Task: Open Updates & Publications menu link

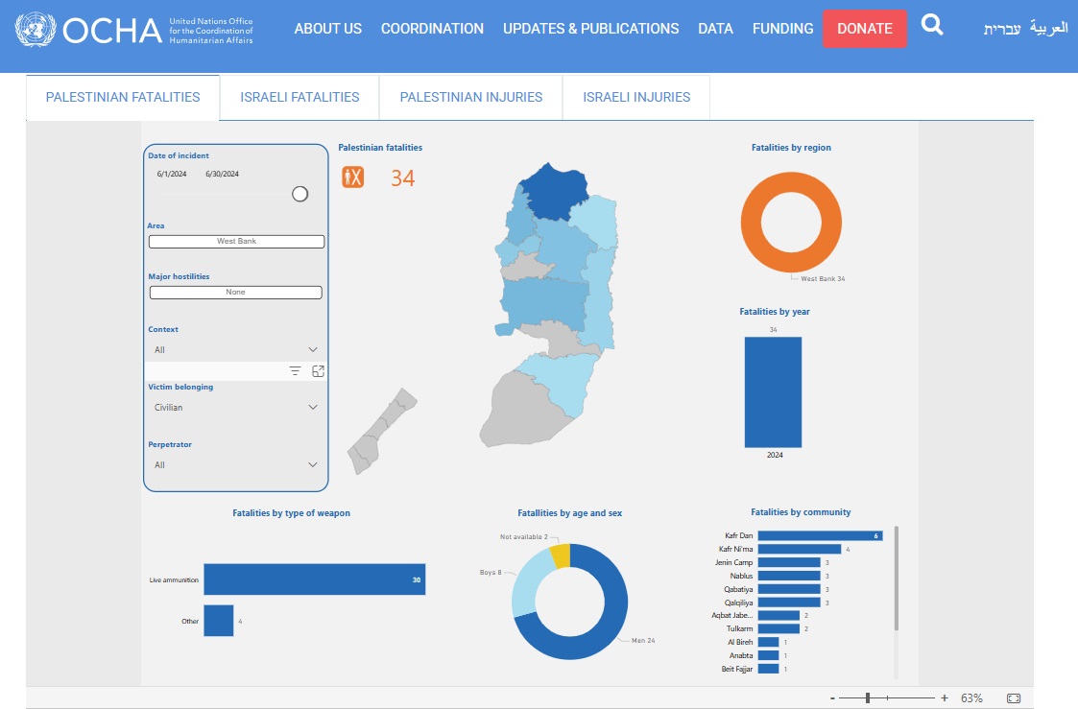Action: [x=590, y=29]
